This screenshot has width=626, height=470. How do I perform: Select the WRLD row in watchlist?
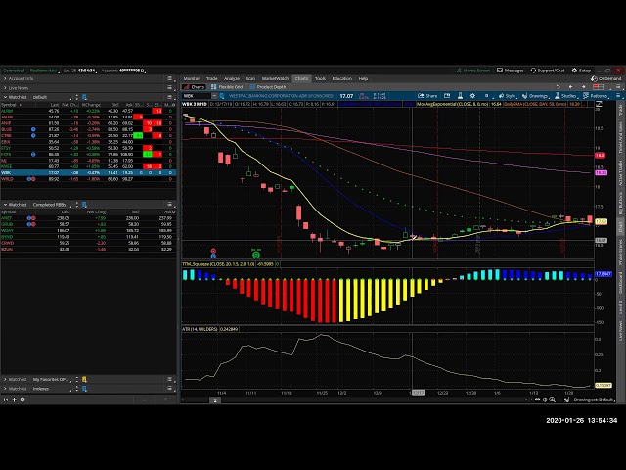coord(88,179)
